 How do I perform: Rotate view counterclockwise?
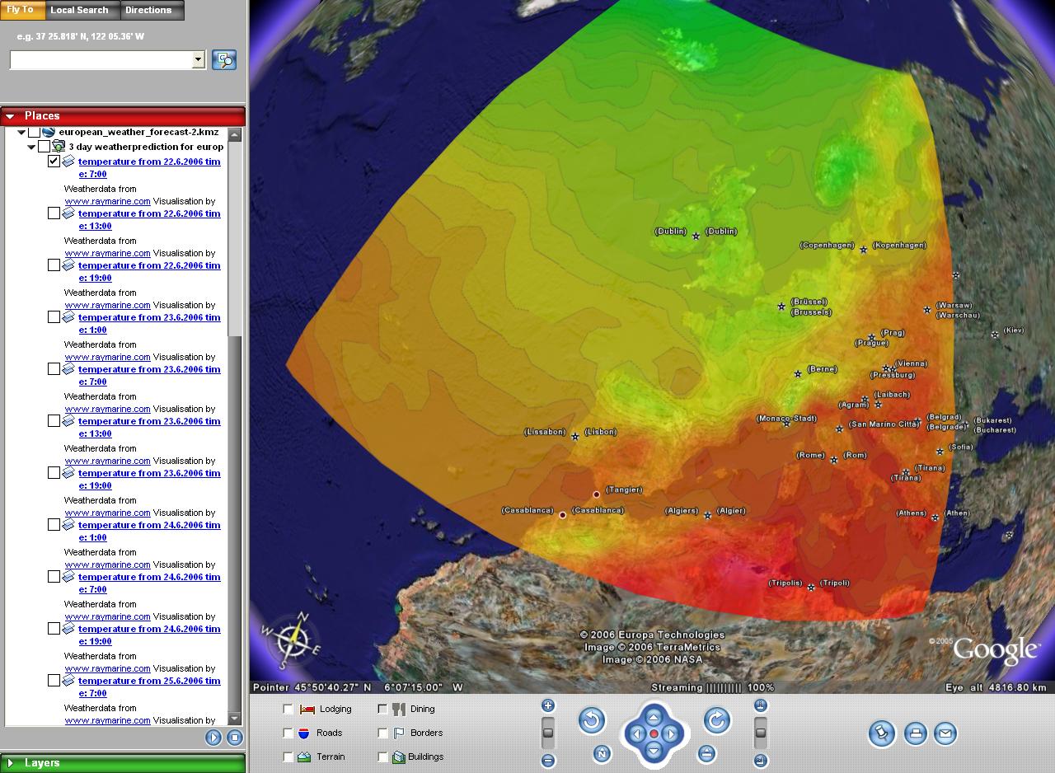(x=592, y=721)
